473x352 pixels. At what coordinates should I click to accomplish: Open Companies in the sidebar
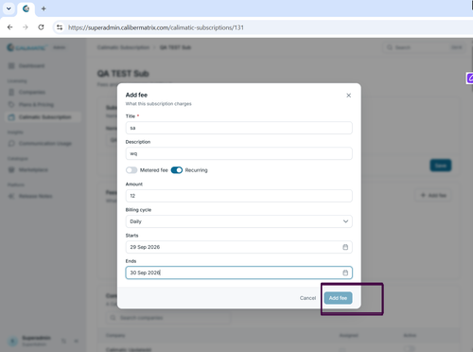click(44, 92)
